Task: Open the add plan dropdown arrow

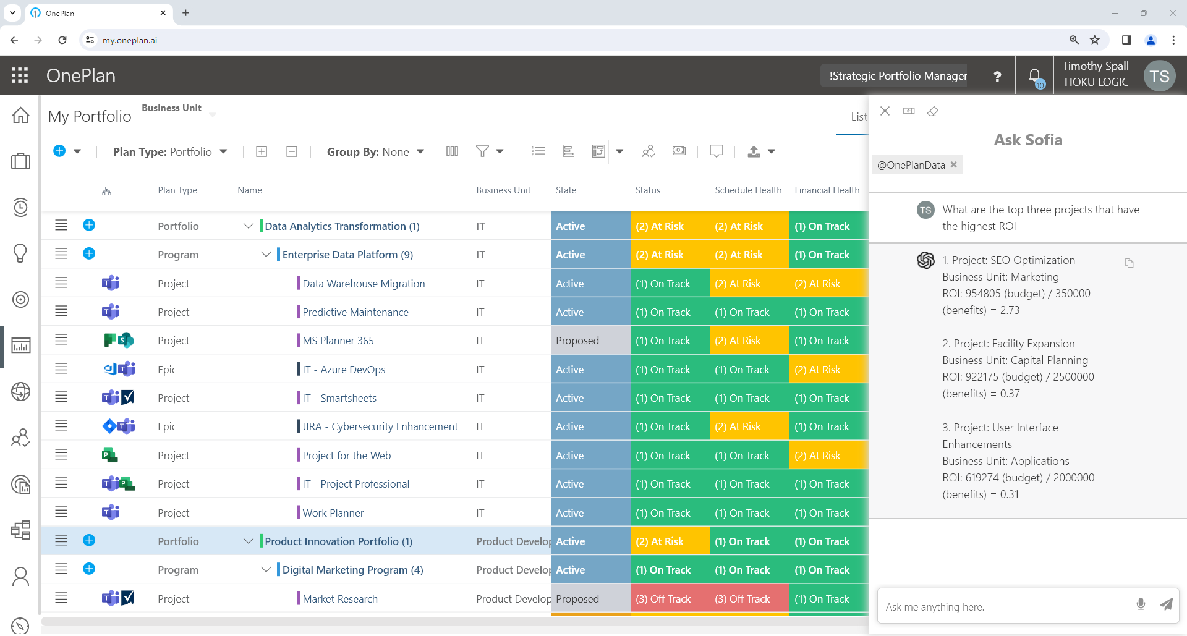Action: tap(77, 151)
